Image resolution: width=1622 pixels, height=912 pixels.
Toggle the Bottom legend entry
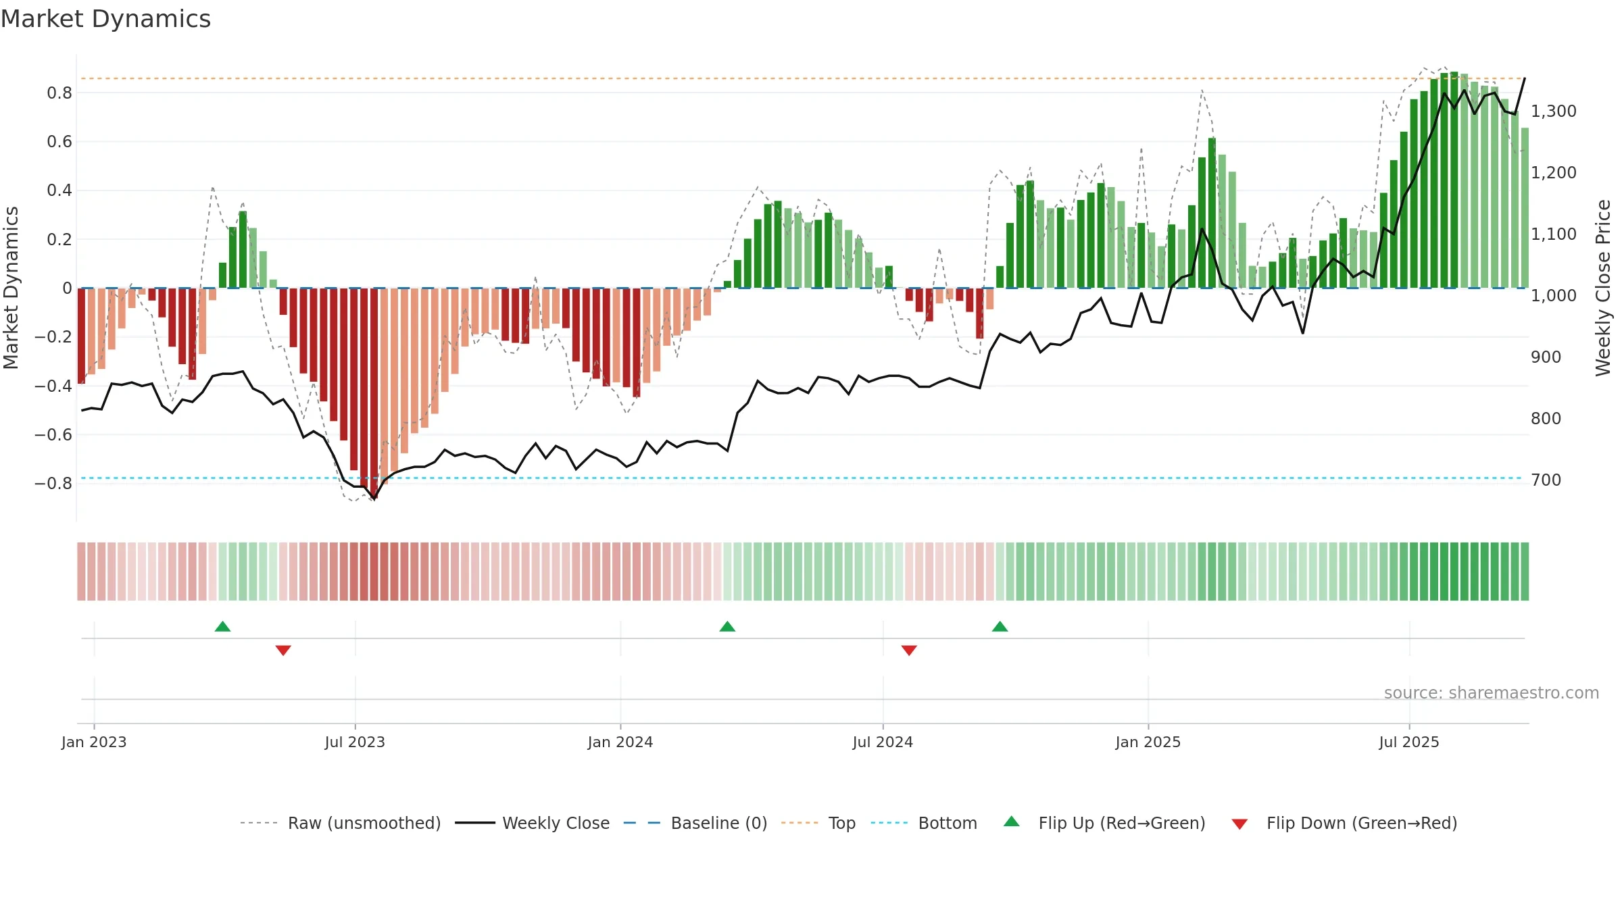(924, 823)
